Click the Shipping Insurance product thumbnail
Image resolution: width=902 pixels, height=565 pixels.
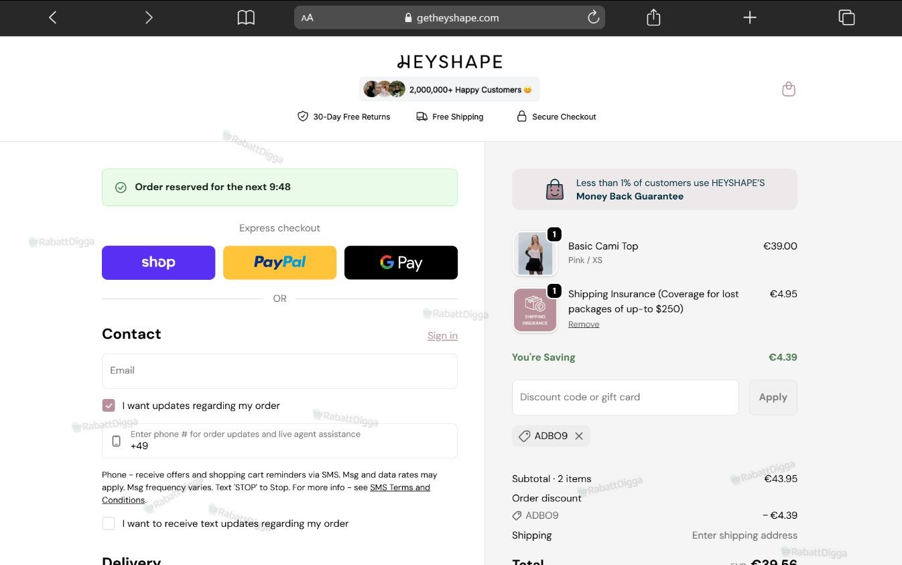(535, 310)
